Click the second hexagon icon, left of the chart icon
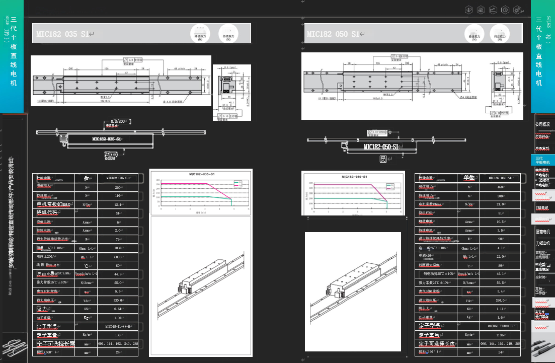 [481, 10]
